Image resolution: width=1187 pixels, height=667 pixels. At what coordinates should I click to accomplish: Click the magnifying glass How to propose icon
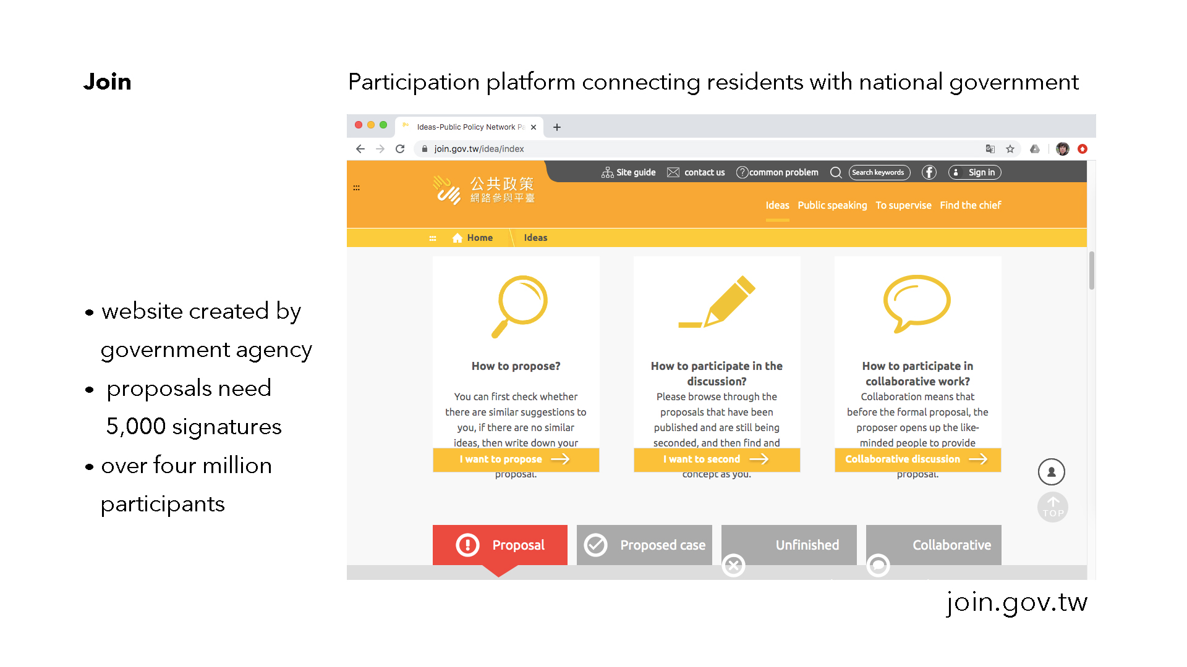[x=519, y=306]
